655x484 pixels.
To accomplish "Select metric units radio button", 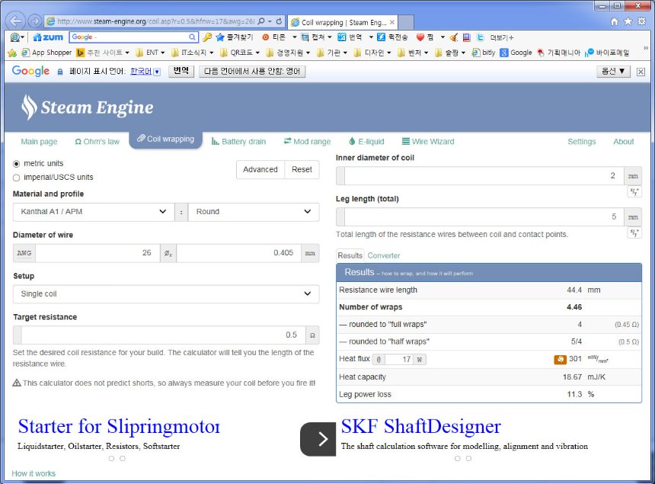I will click(x=16, y=164).
